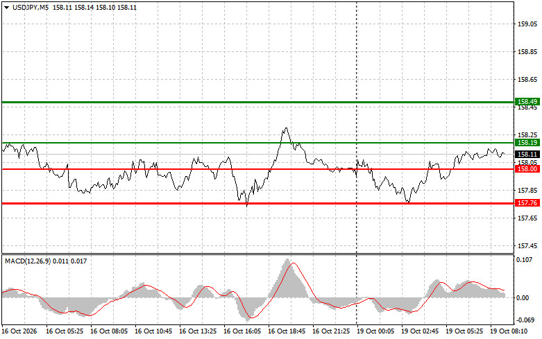Click the 16 Oct 2026 time label
The height and width of the screenshot is (339, 542).
click(19, 331)
